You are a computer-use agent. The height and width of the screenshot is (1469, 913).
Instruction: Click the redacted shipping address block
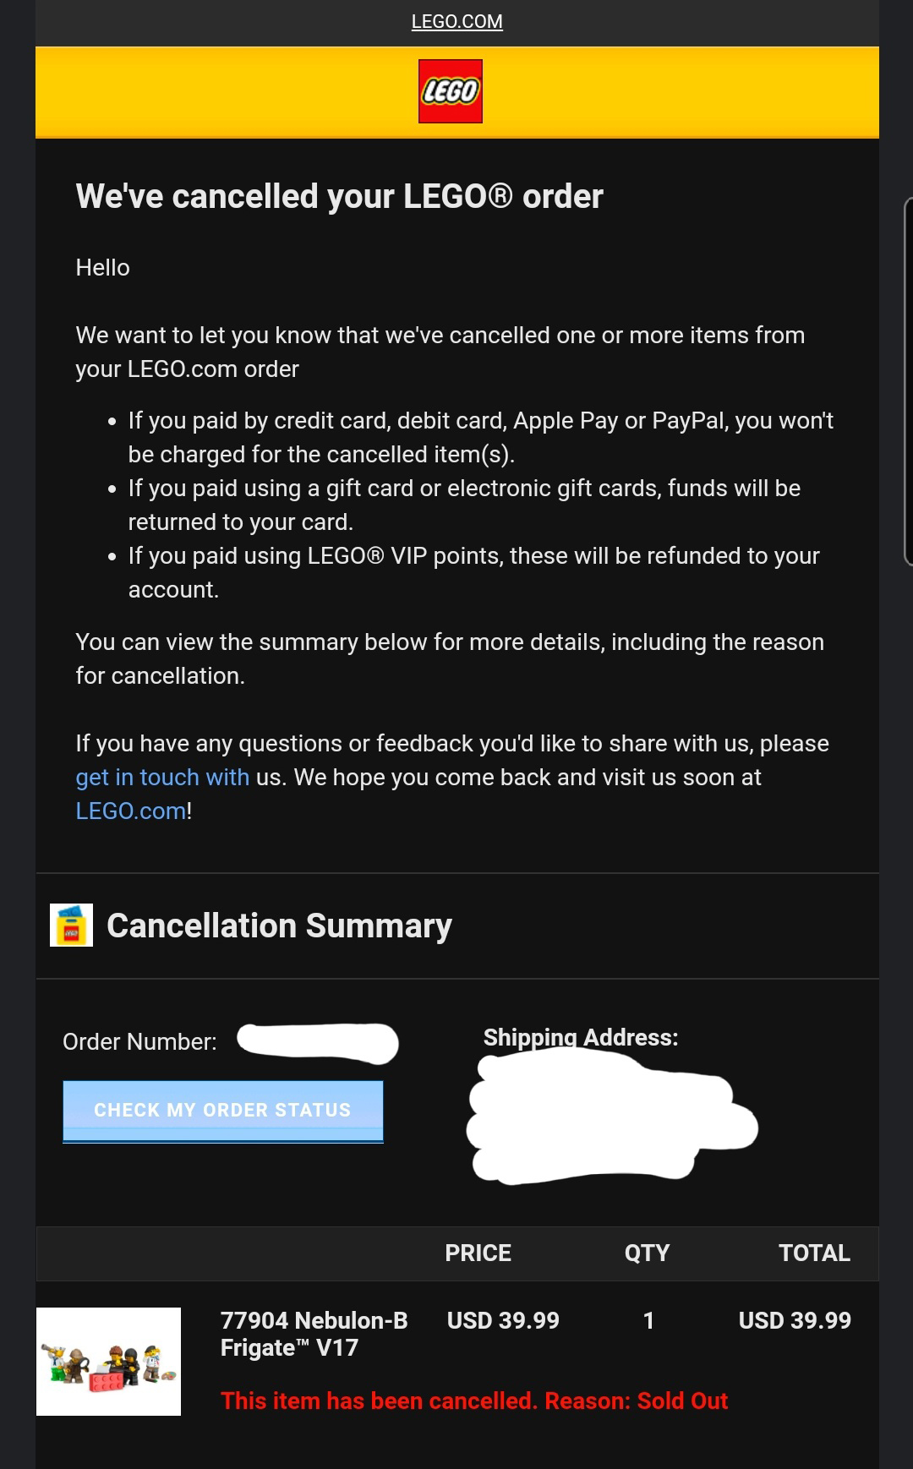[611, 1116]
